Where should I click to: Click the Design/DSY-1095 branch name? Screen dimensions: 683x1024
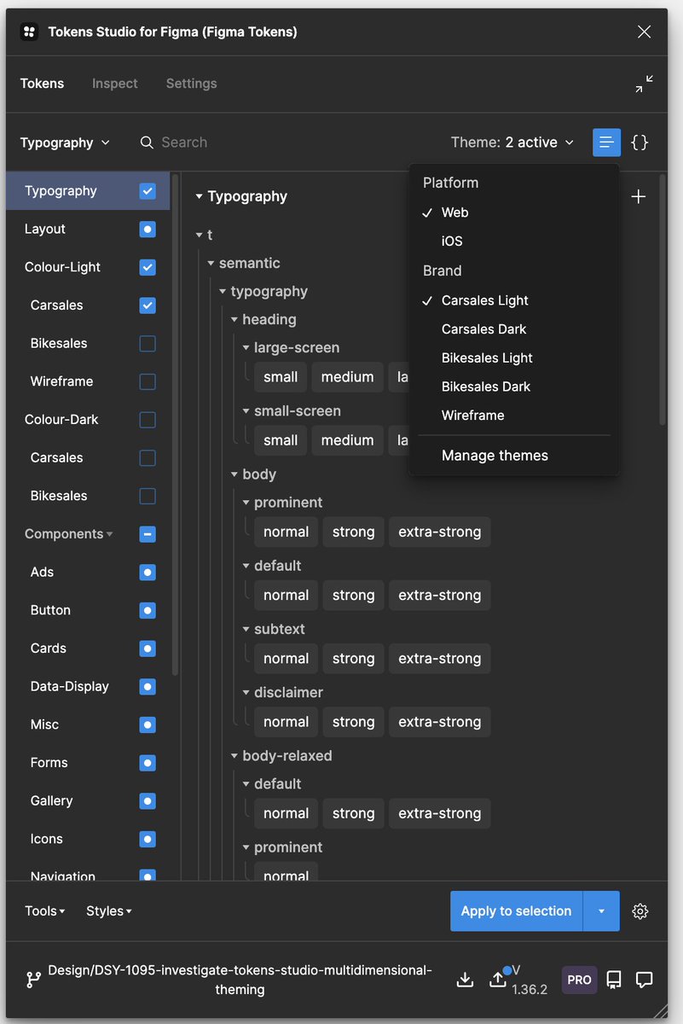tap(240, 980)
